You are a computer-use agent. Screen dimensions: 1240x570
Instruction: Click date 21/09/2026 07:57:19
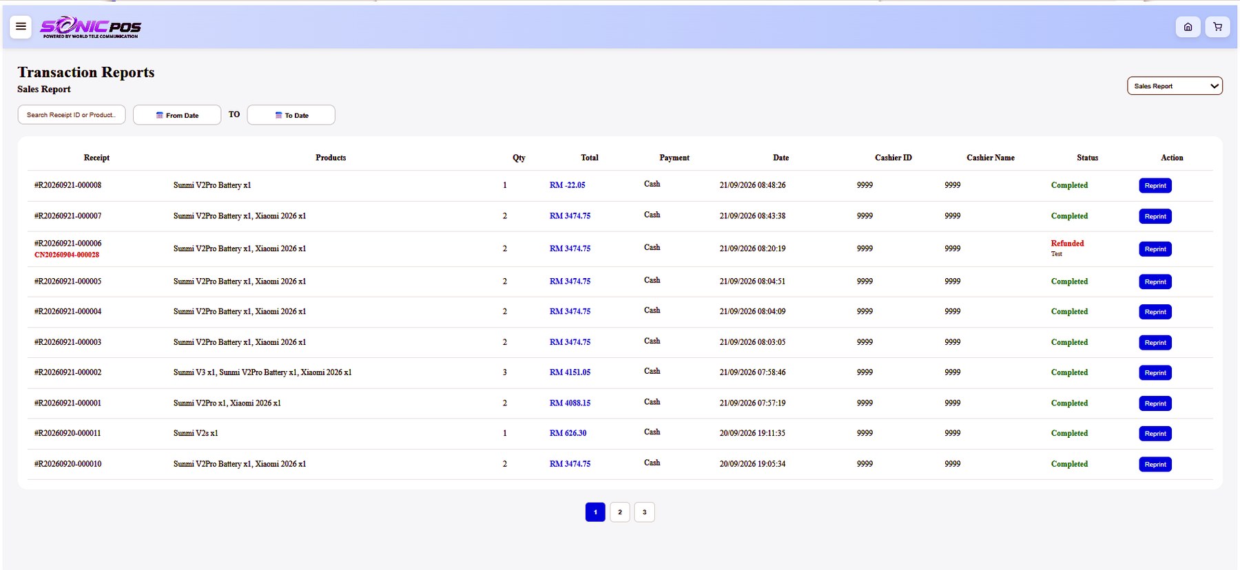[x=752, y=403]
